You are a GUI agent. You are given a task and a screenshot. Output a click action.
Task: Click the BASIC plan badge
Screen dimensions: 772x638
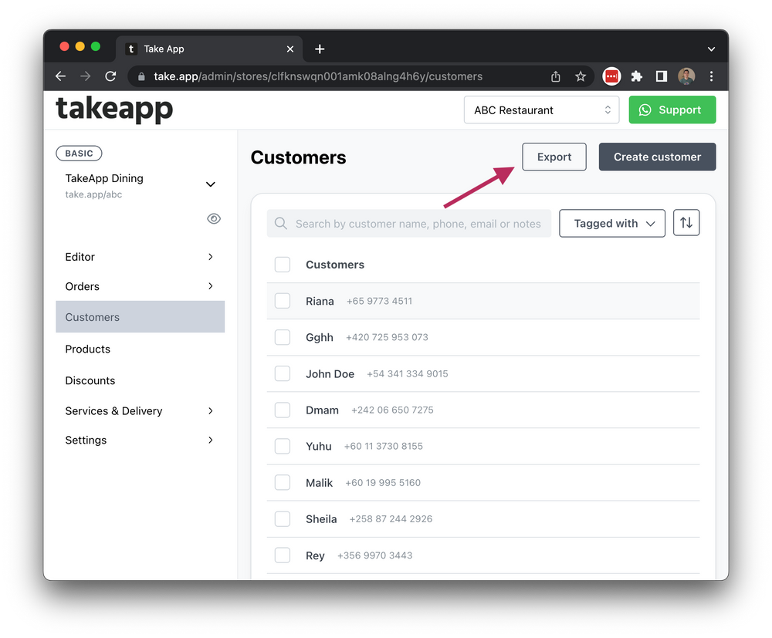[79, 154]
